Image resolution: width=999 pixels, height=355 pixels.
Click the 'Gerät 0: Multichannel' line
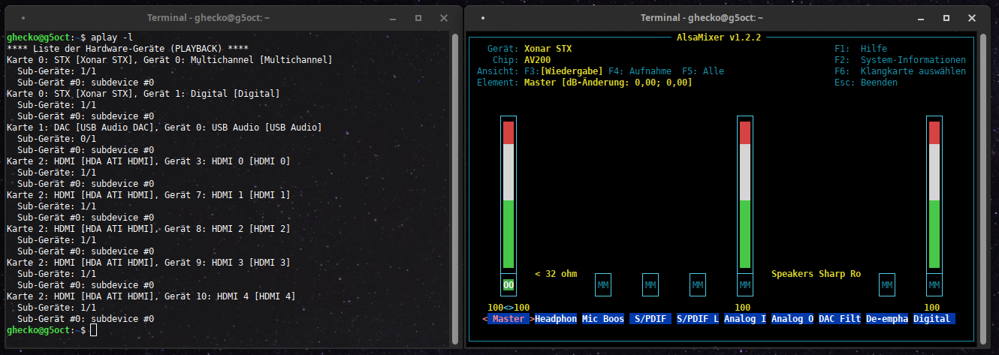pos(169,60)
